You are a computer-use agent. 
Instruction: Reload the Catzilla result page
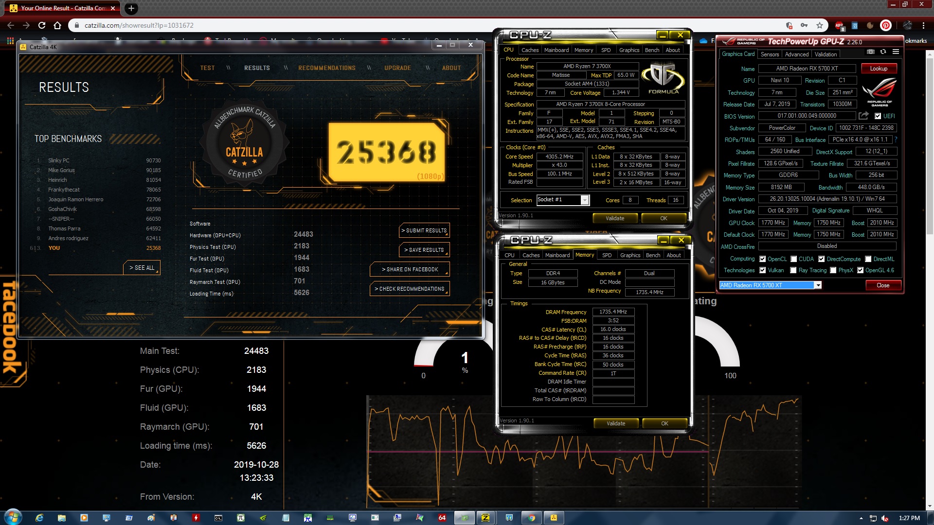tap(42, 25)
